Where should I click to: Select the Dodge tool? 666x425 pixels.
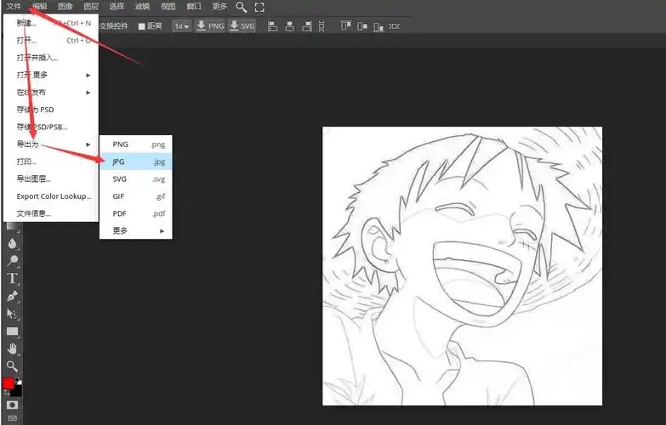(12, 261)
